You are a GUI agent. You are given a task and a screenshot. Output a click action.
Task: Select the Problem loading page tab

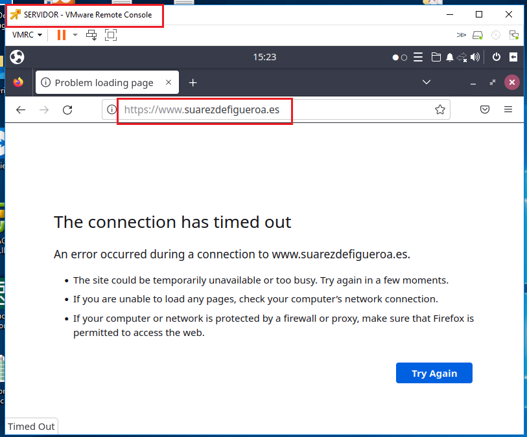click(x=104, y=82)
